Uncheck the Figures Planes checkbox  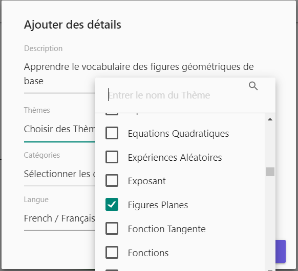coord(112,205)
